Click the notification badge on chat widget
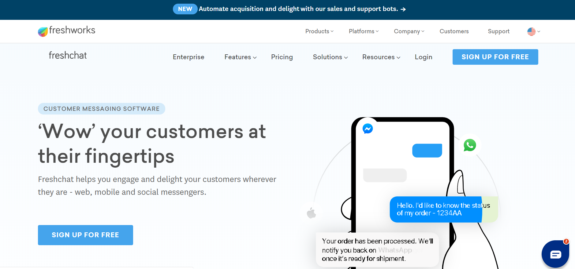This screenshot has width=575, height=269. tap(566, 241)
